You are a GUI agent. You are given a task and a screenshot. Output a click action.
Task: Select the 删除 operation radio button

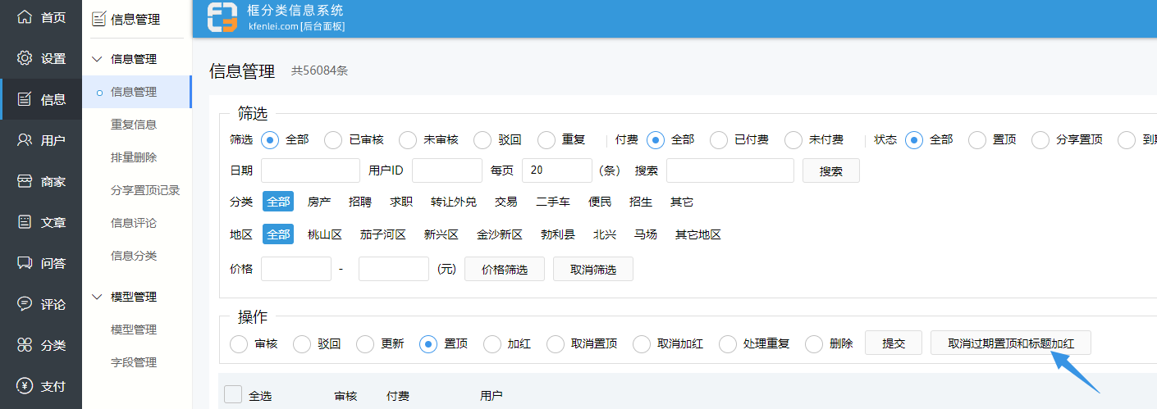(x=814, y=344)
